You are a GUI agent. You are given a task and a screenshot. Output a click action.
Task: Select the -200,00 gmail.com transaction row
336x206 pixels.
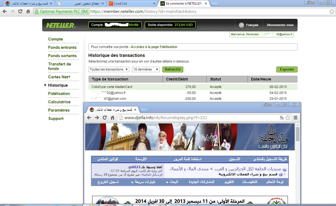pyautogui.click(x=193, y=99)
